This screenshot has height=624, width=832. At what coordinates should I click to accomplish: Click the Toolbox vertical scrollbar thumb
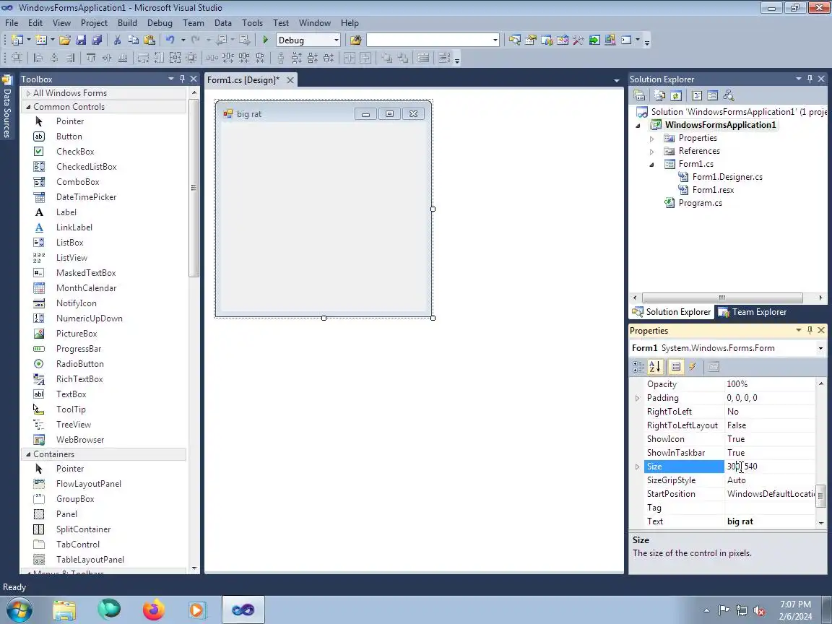[194, 188]
